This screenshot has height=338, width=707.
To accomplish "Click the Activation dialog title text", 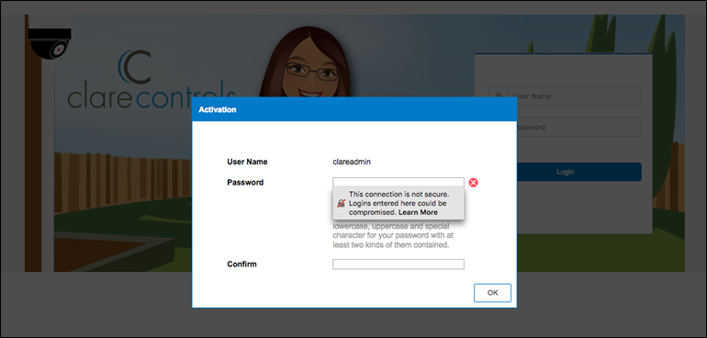I will tap(218, 109).
